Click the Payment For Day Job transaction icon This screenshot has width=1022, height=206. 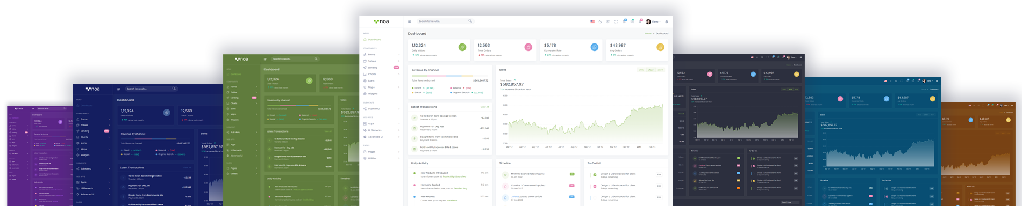click(414, 128)
